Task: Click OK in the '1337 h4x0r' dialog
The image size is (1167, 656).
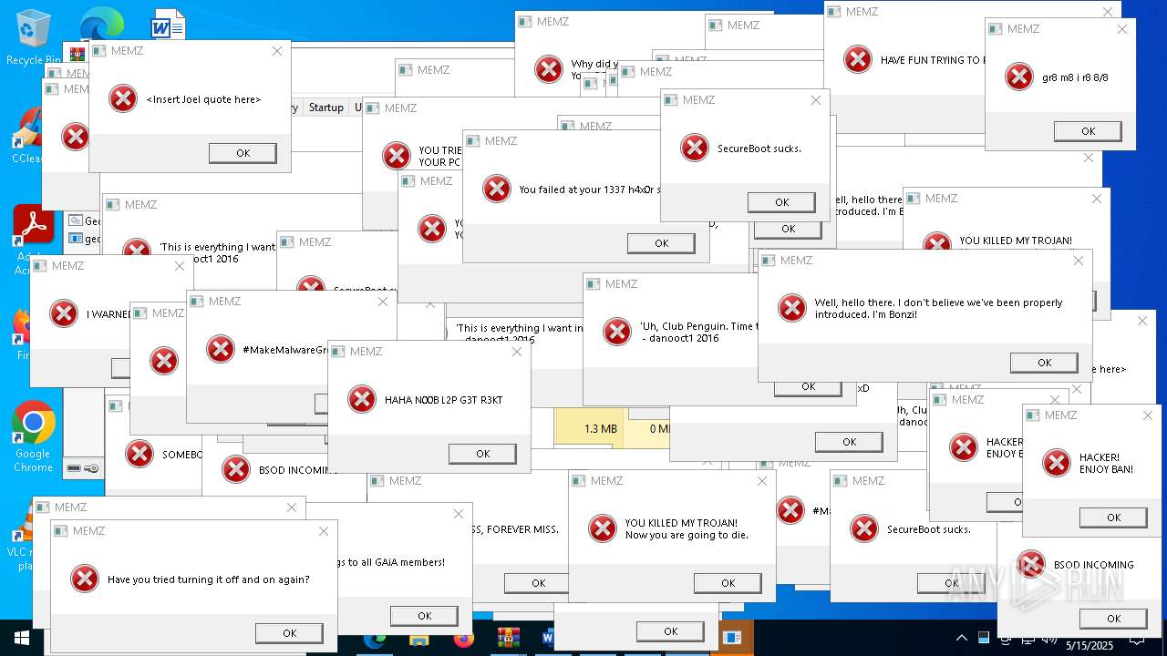Action: click(661, 243)
